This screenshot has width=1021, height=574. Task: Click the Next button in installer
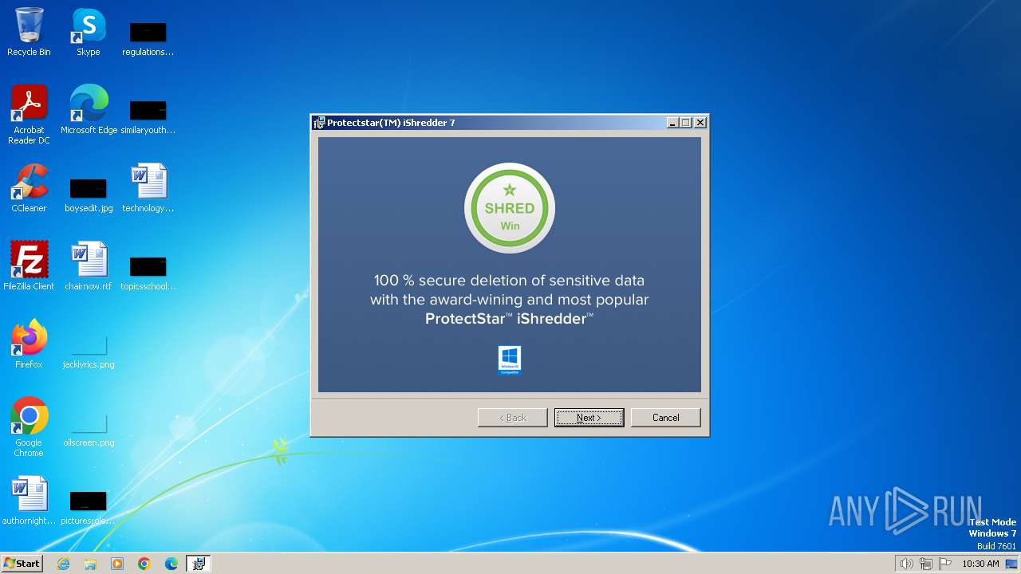pos(589,418)
